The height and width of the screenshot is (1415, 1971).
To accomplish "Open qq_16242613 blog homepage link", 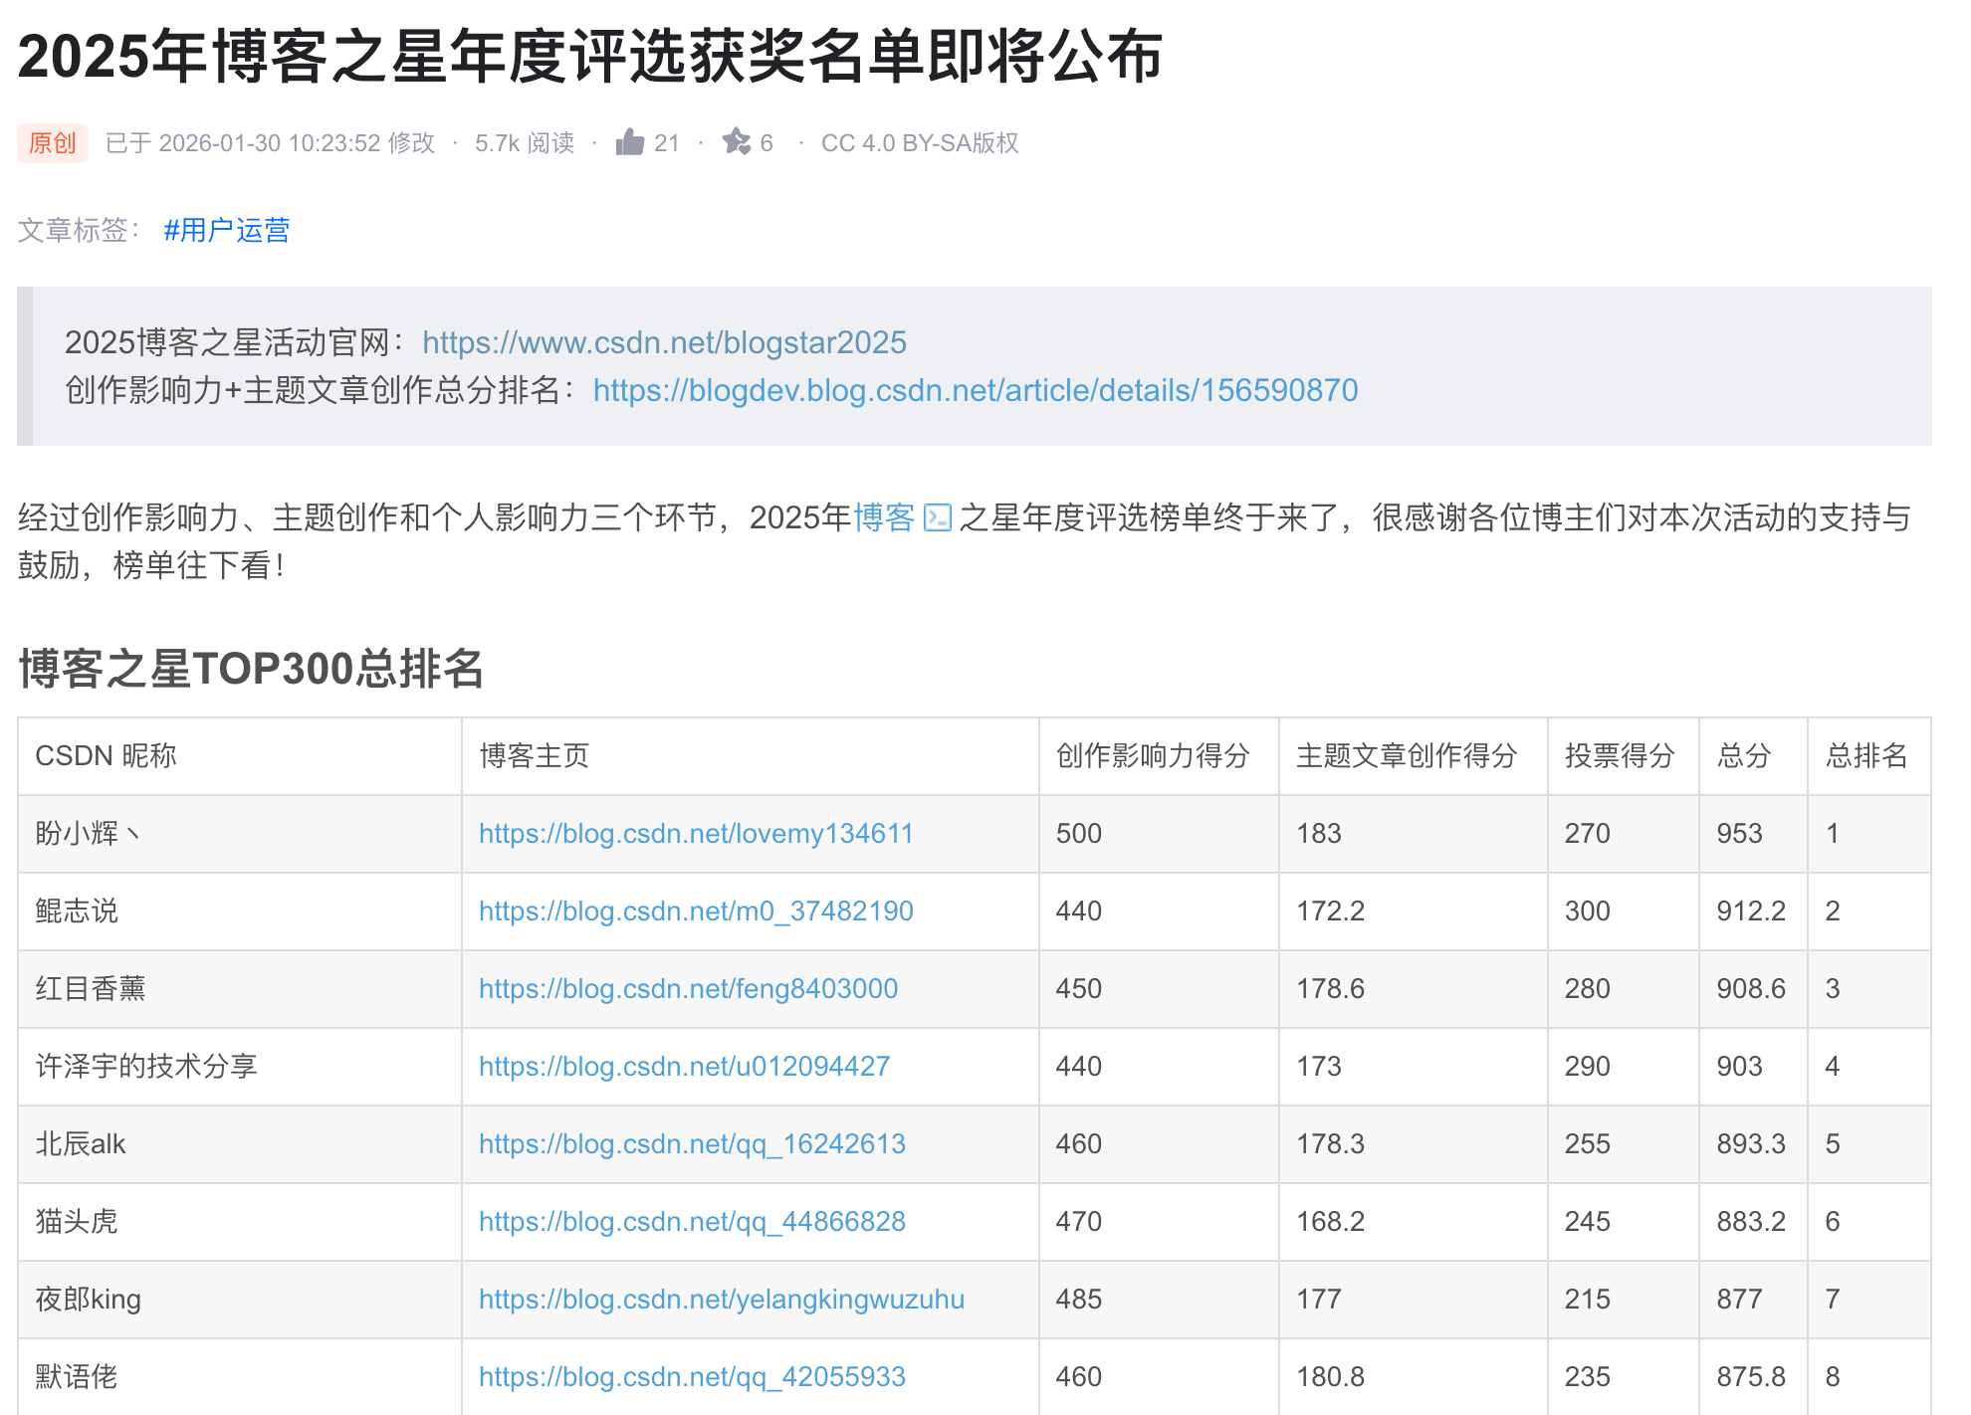I will pyautogui.click(x=692, y=1143).
